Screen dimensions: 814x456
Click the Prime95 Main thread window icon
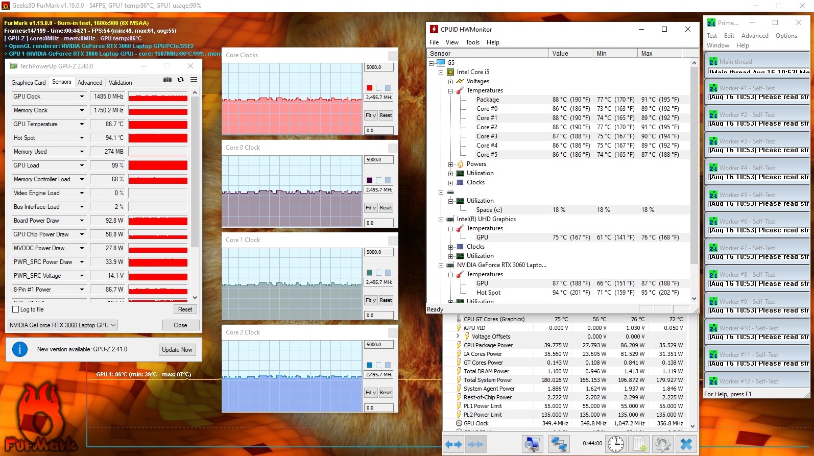click(713, 61)
